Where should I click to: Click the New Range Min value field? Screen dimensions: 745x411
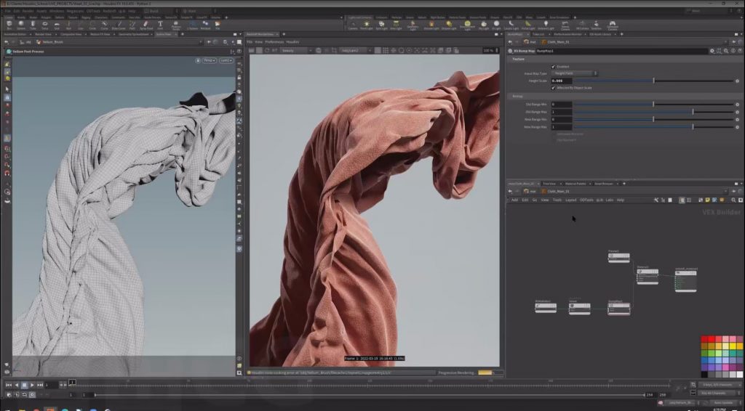(x=561, y=120)
